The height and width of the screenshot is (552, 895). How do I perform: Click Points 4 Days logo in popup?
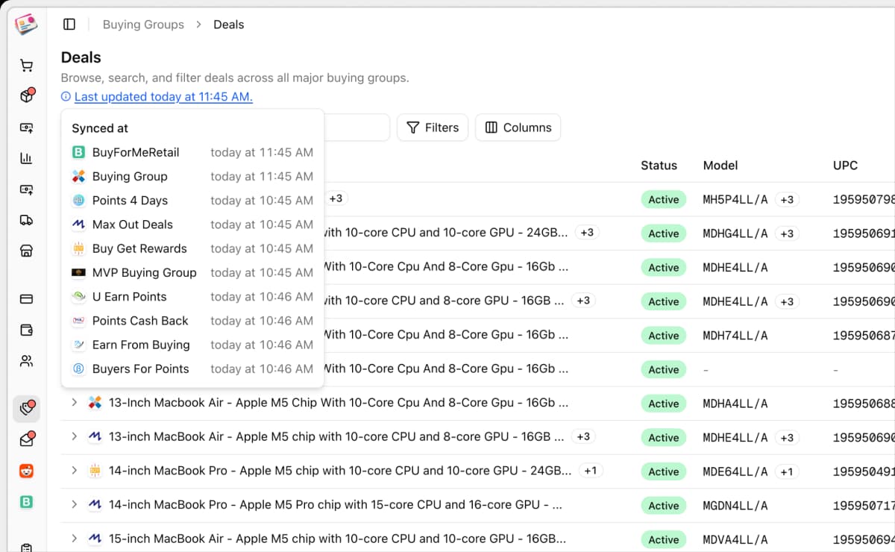[x=78, y=201]
